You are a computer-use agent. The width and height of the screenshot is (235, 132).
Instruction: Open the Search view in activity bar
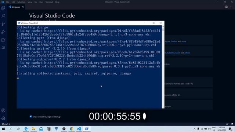(x=3, y=16)
